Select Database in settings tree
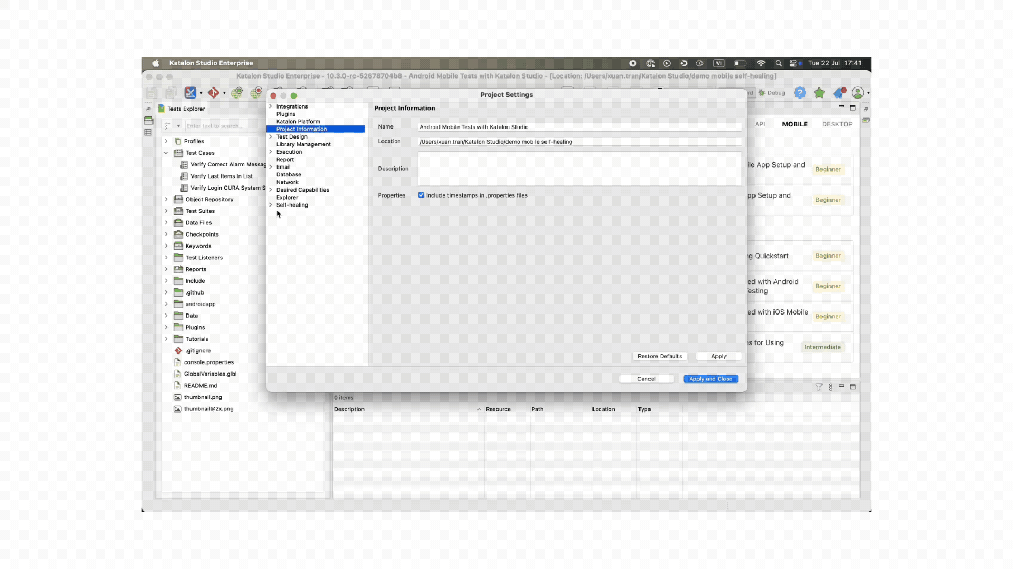Image resolution: width=1013 pixels, height=569 pixels. click(x=289, y=175)
